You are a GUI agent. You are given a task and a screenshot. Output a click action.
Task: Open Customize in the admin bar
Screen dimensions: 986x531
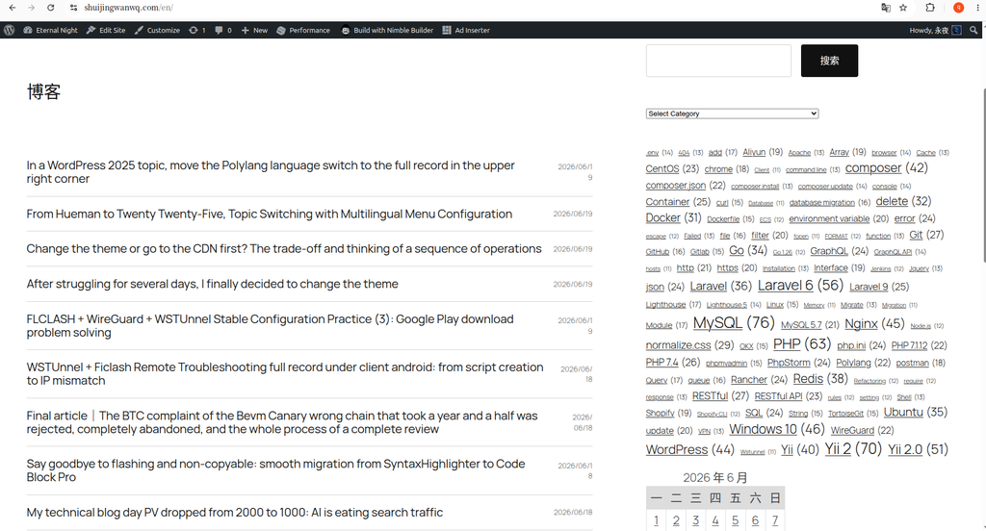pyautogui.click(x=157, y=30)
